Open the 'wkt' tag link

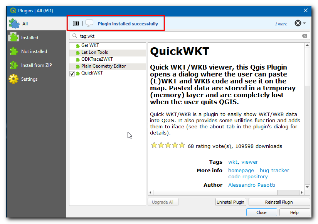click(x=233, y=162)
